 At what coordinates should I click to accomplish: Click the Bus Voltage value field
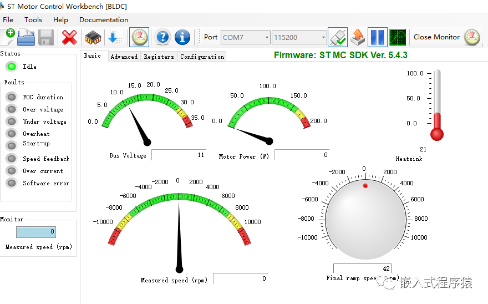click(179, 155)
